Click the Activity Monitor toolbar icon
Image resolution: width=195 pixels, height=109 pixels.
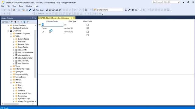(86, 10)
